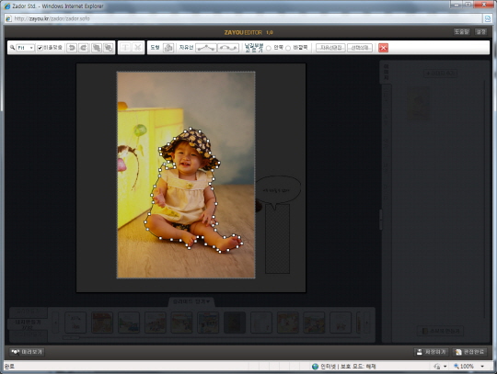Open the 도움말 help button
The image size is (497, 374).
tap(461, 32)
